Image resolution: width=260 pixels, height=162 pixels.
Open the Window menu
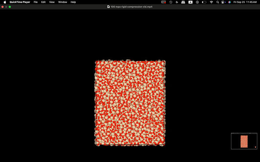(x=63, y=2)
